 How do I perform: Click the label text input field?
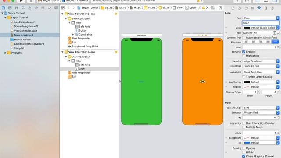tap(261, 23)
